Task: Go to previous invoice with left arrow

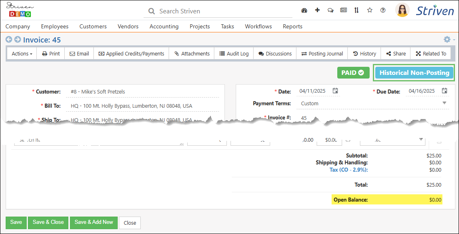Action: (9, 39)
